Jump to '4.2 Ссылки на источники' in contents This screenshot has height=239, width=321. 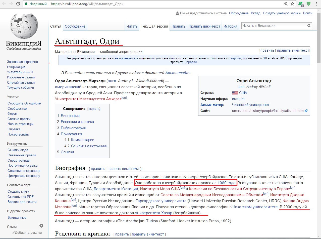tap(86, 146)
